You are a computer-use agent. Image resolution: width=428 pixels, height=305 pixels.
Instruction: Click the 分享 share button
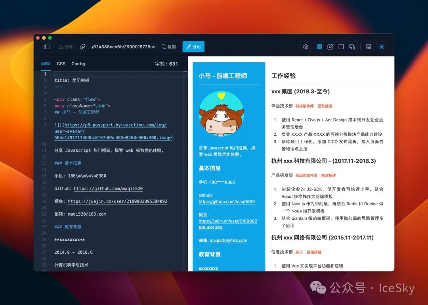point(66,47)
